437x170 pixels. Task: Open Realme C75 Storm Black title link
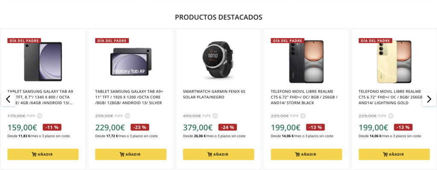pyautogui.click(x=304, y=97)
